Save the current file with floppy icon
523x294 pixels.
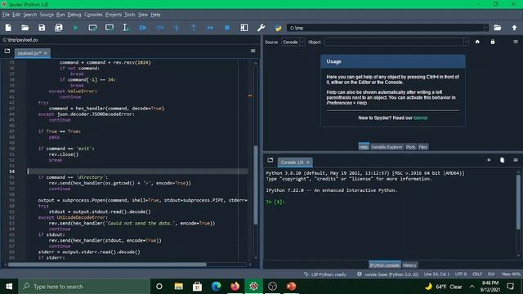click(42, 28)
